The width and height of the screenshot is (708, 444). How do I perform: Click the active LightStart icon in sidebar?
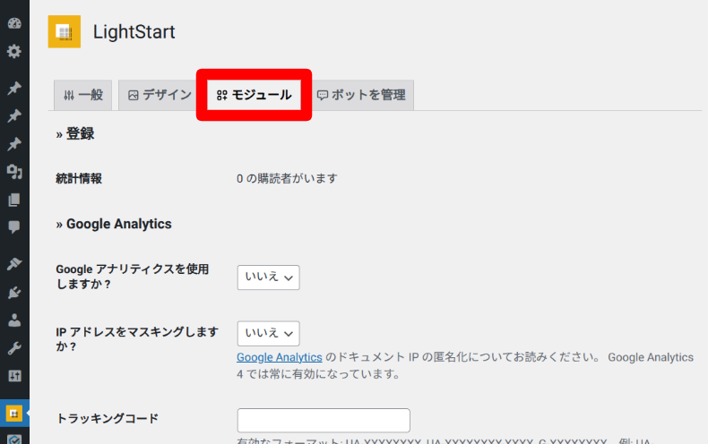click(14, 413)
